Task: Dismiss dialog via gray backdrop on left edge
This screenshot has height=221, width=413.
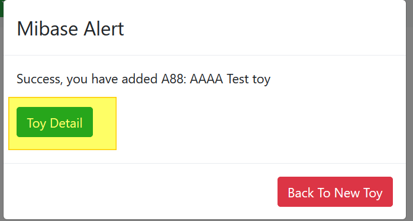Action: tap(2, 118)
